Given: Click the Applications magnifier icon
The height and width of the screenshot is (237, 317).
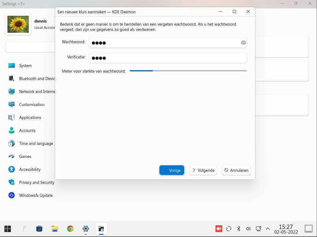Looking at the screenshot, I should [11, 117].
